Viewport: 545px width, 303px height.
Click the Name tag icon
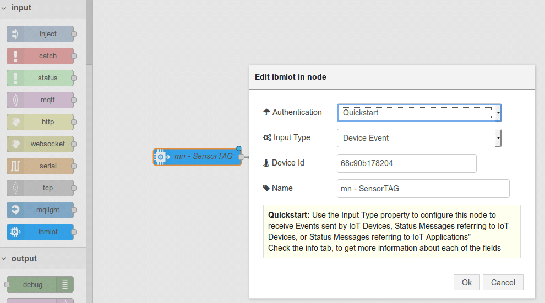pos(266,188)
